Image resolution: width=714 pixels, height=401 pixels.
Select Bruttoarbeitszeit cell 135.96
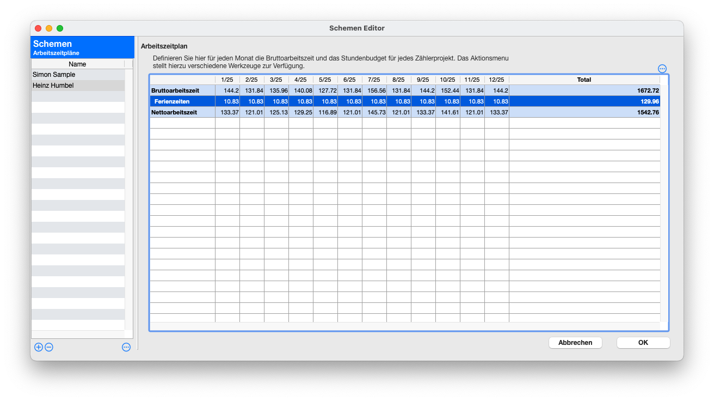tap(276, 90)
